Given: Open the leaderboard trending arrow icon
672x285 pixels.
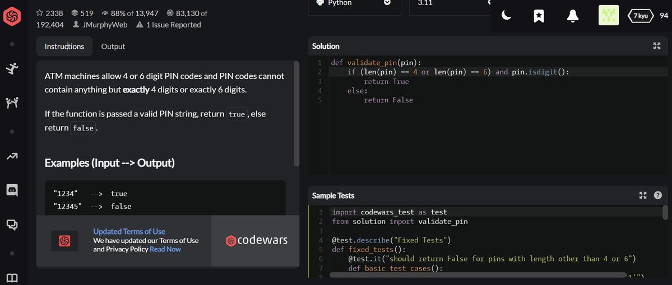Looking at the screenshot, I should [12, 157].
